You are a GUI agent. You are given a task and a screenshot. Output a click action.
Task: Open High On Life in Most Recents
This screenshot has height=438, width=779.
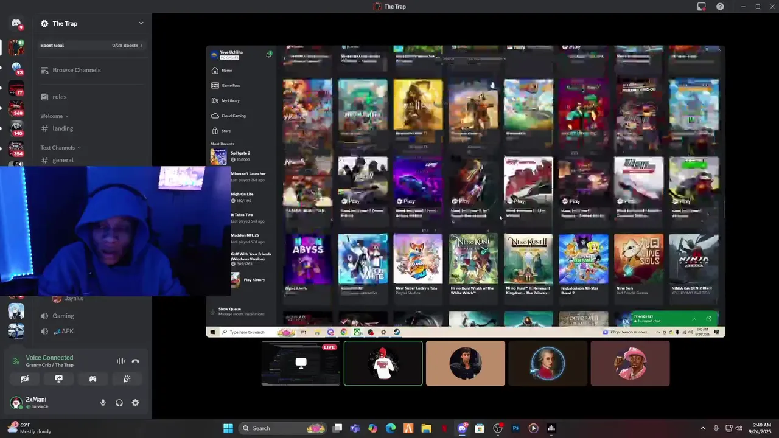click(x=242, y=197)
